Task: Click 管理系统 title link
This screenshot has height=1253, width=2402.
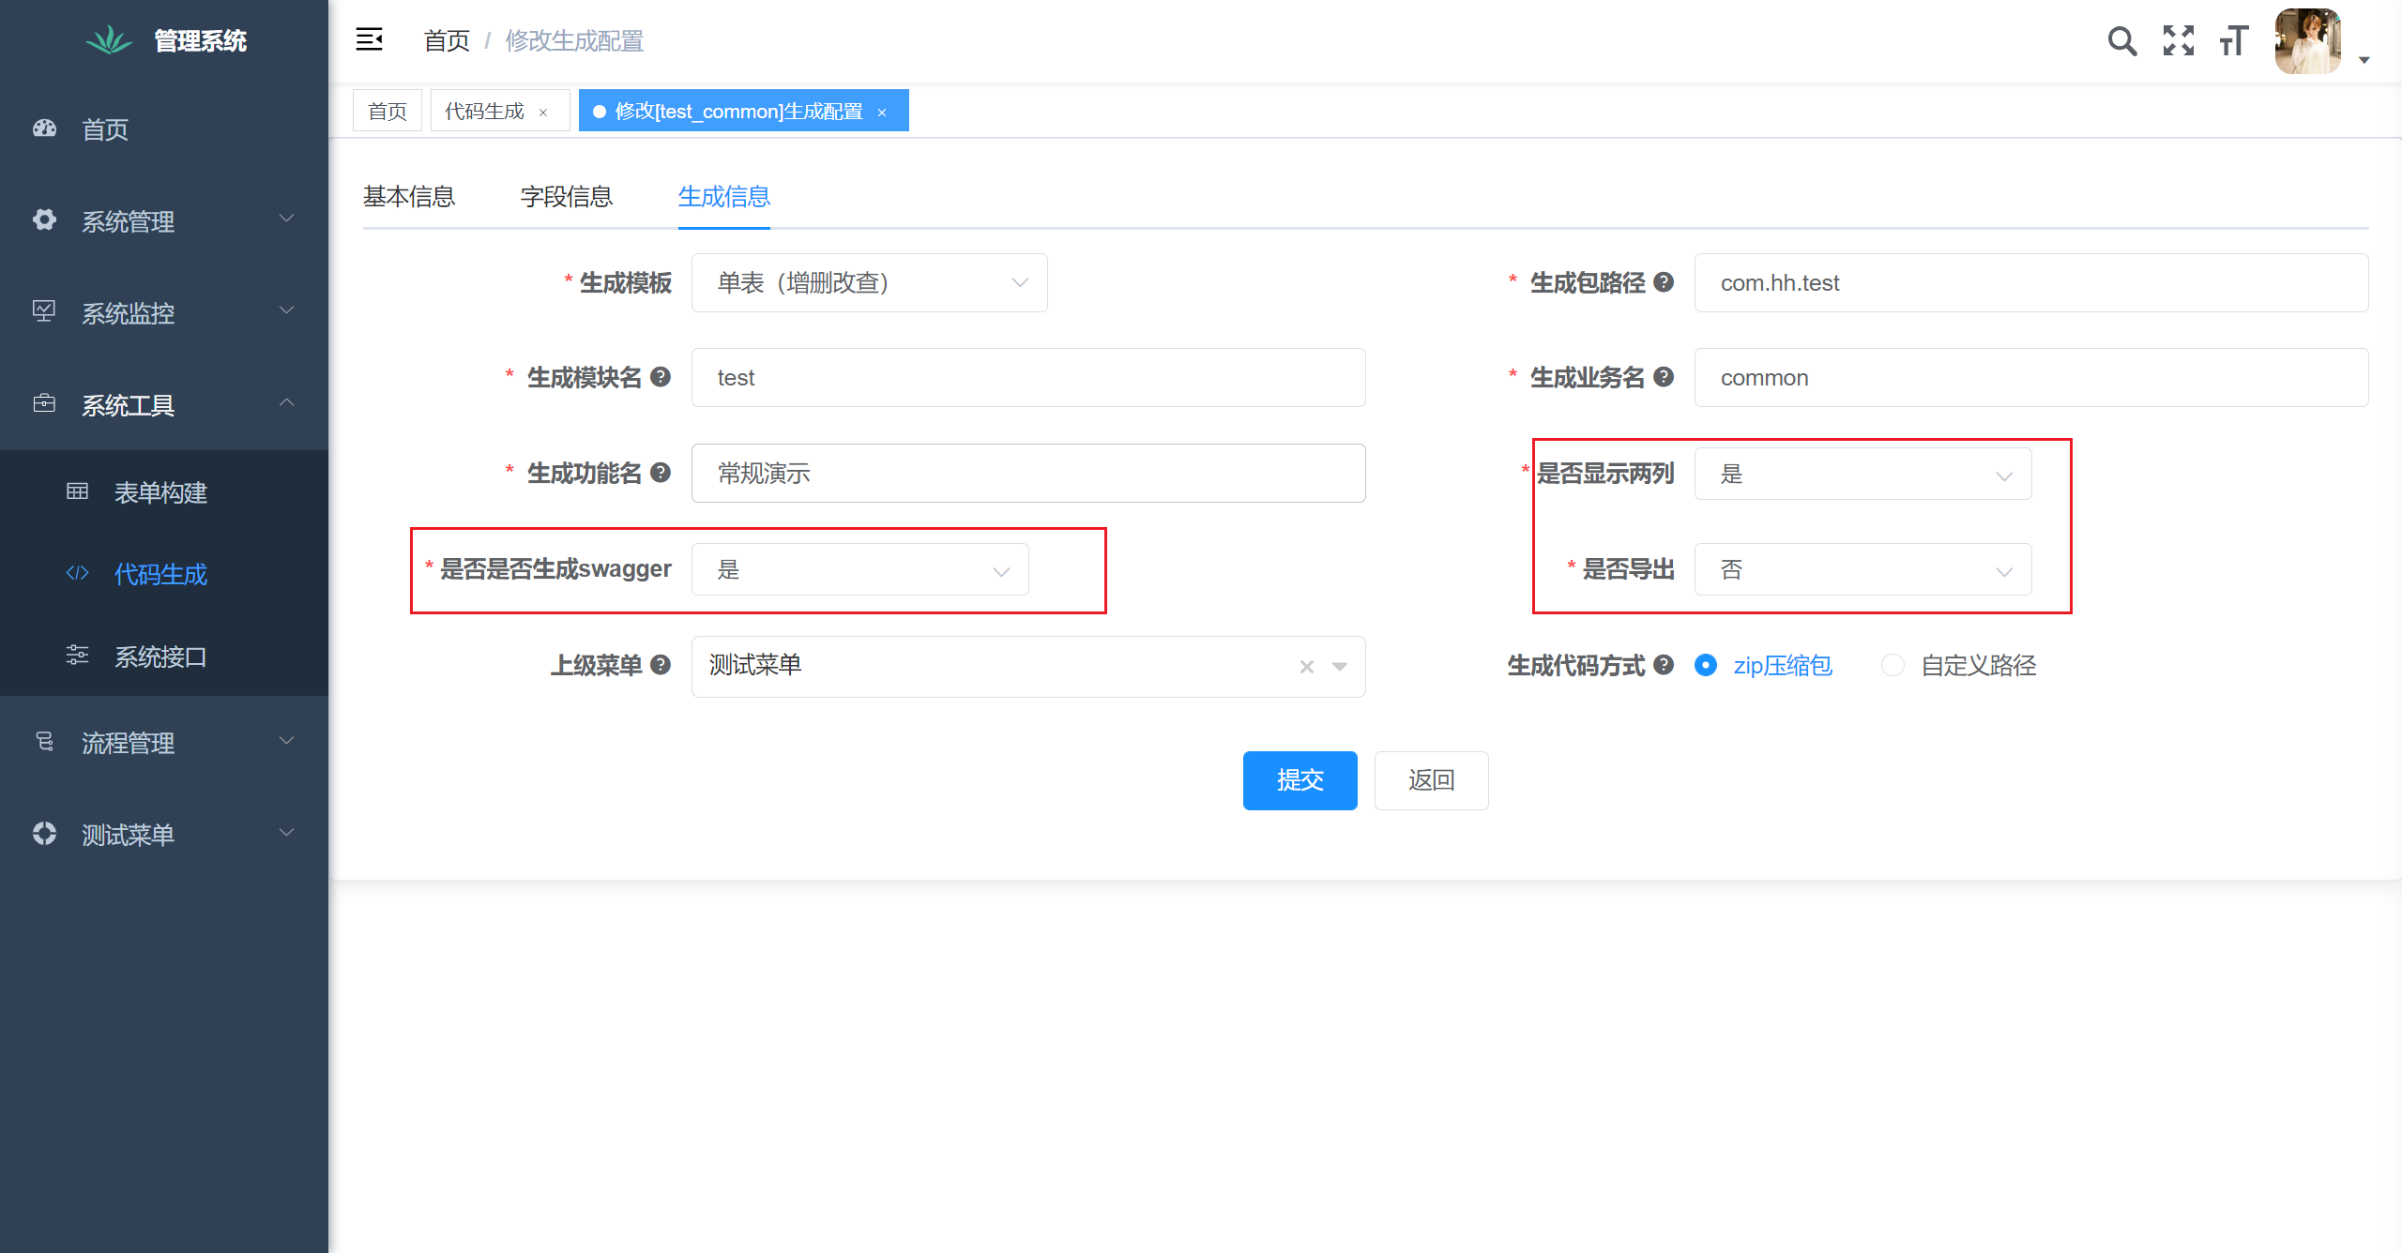Action: (200, 40)
